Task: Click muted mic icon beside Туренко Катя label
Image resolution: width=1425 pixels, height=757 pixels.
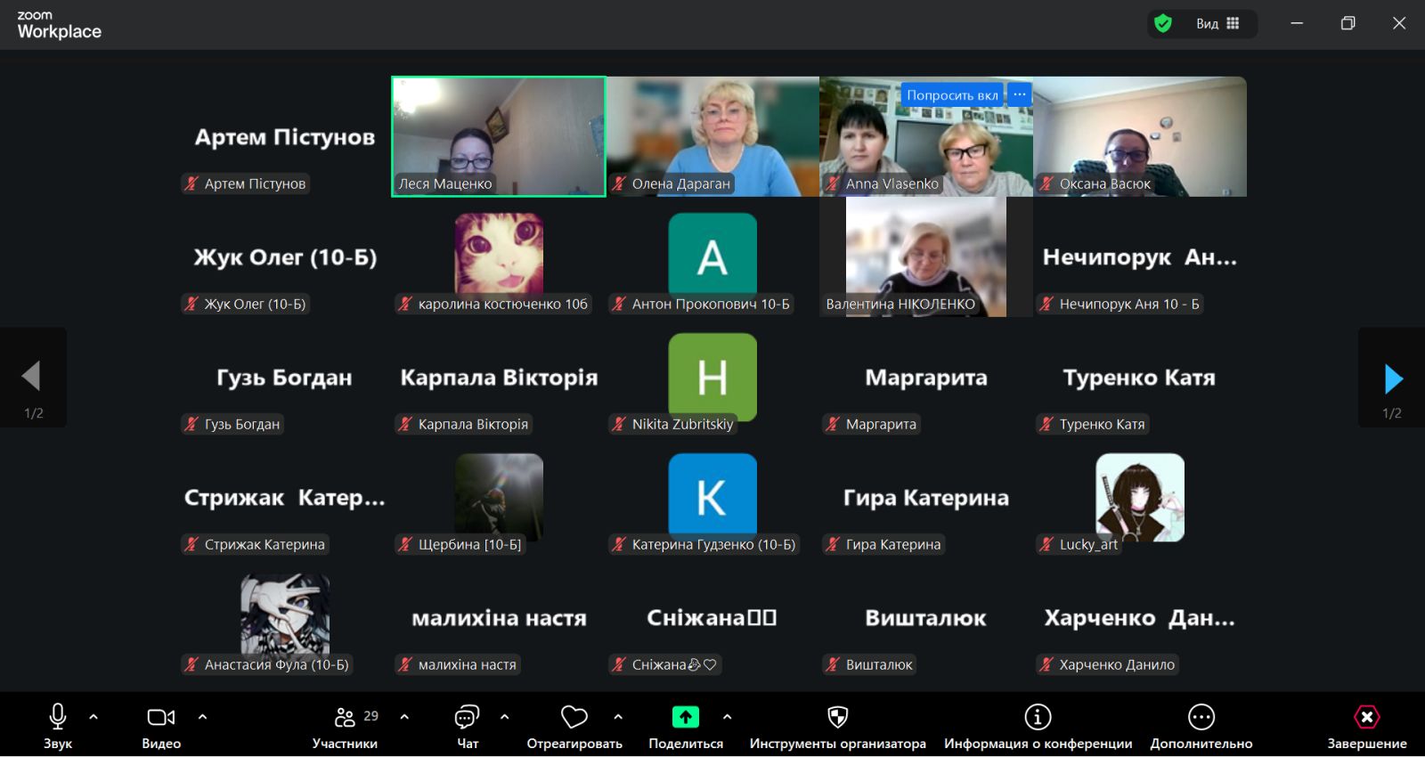Action: [1046, 424]
